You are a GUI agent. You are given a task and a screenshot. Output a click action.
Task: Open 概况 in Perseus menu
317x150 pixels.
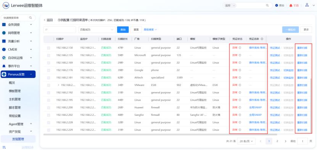[x=12, y=83]
